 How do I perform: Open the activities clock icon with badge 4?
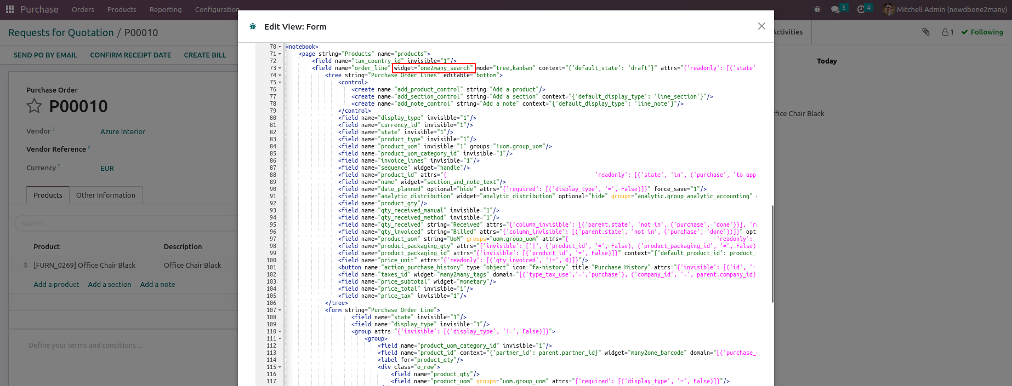click(x=861, y=9)
